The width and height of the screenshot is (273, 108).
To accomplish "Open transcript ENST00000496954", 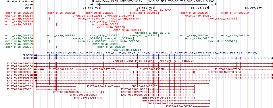I will pos(153,69).
